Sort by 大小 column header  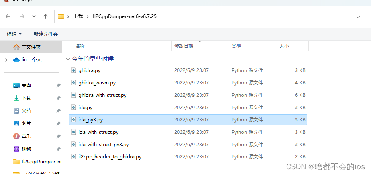tap(284, 46)
